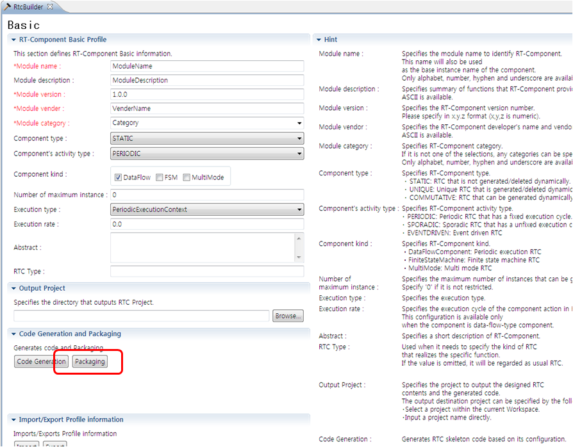Click the output project directory field

click(x=142, y=316)
